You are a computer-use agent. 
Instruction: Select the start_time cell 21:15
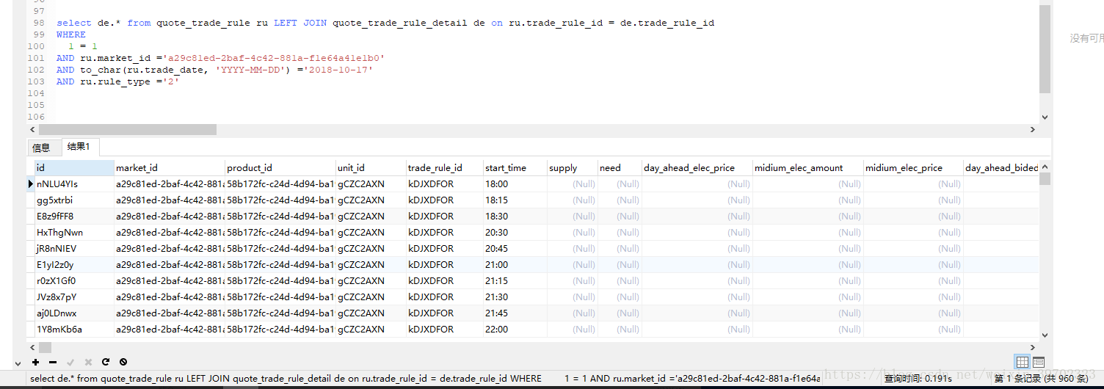click(x=515, y=280)
